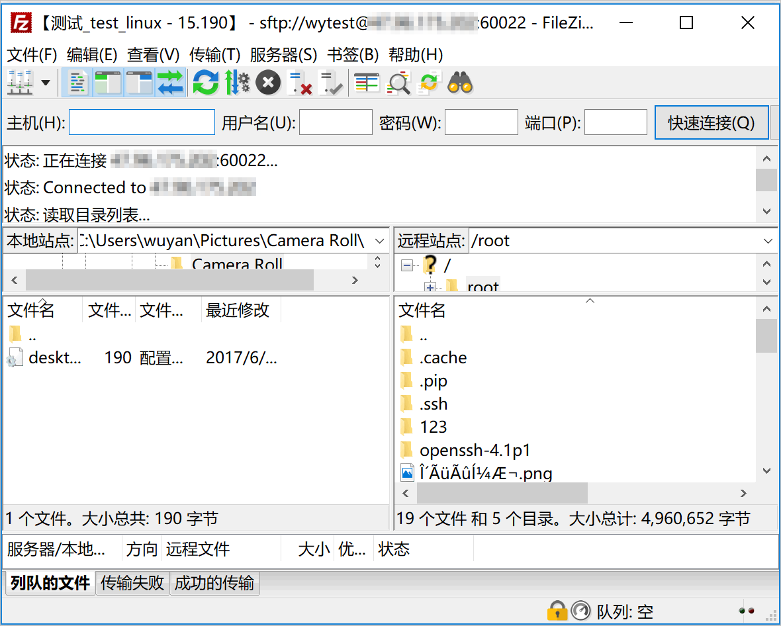Open the 查看(V) menu
The width and height of the screenshot is (781, 626).
coord(153,55)
